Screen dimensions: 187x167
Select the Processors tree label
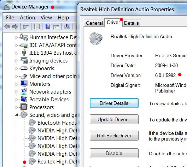click(x=42, y=107)
